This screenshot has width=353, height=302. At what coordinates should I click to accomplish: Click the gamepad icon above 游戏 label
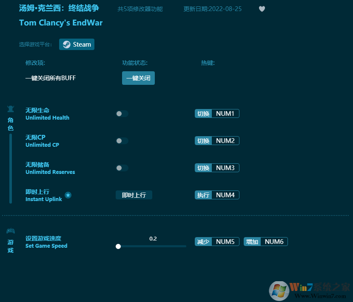(10, 231)
